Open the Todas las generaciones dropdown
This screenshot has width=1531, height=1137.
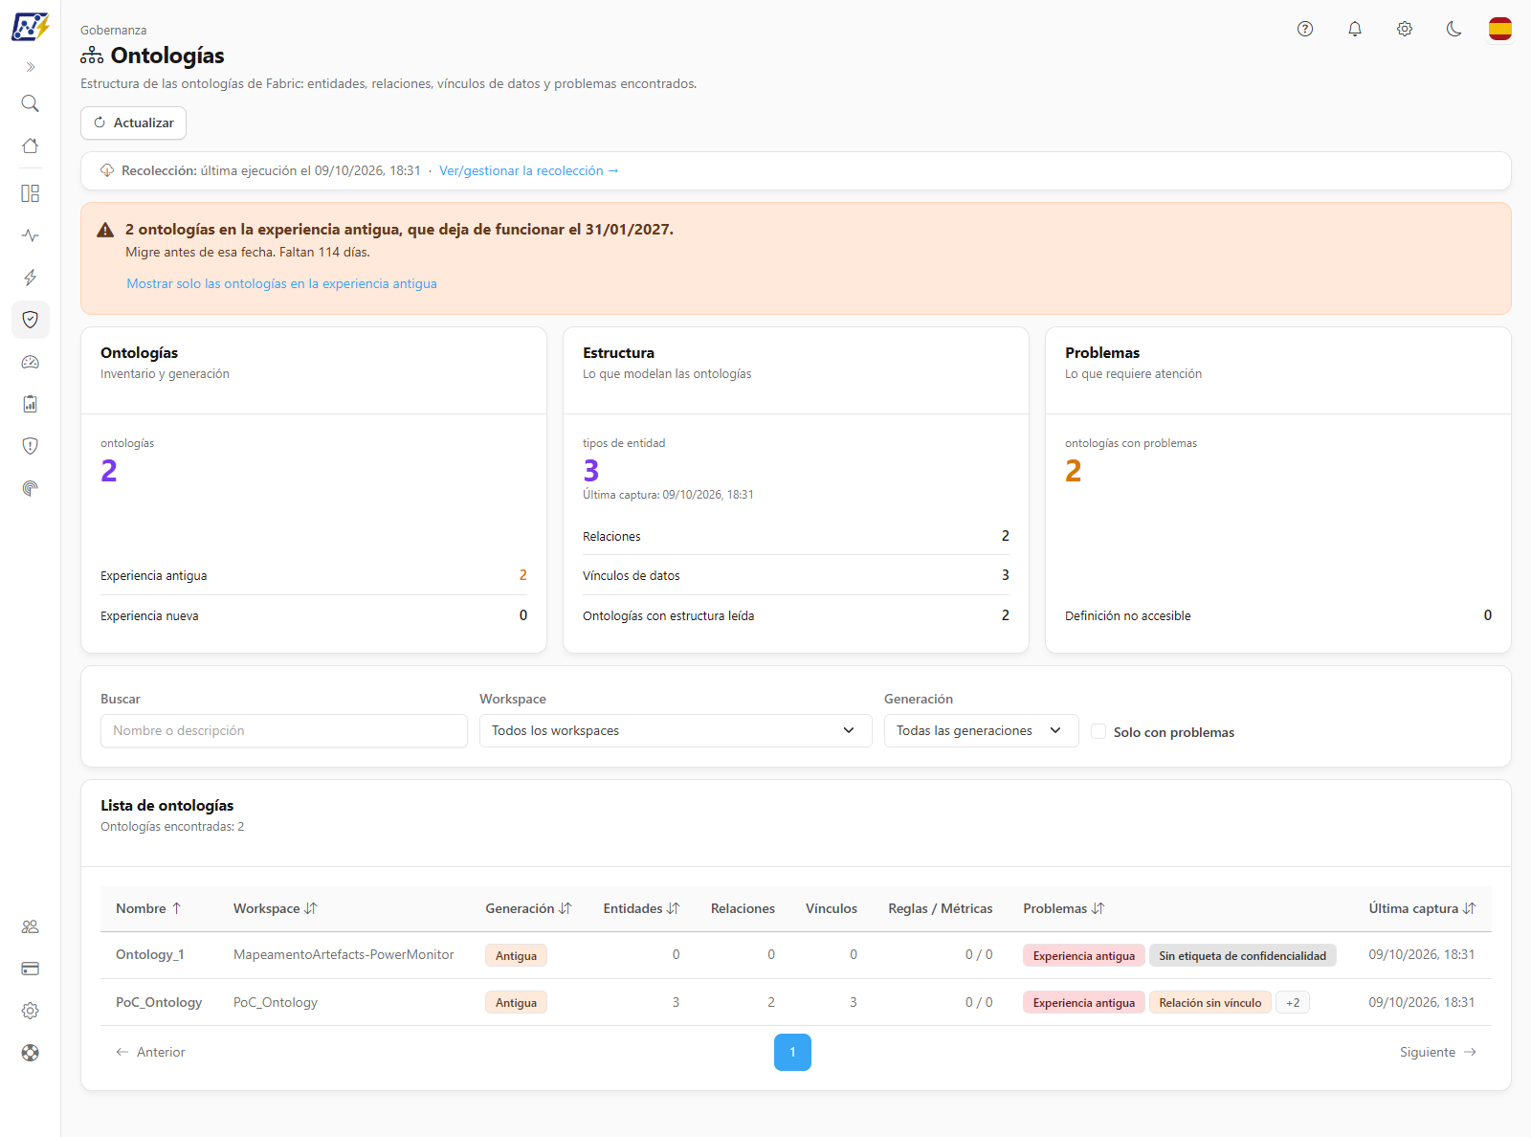click(x=982, y=730)
